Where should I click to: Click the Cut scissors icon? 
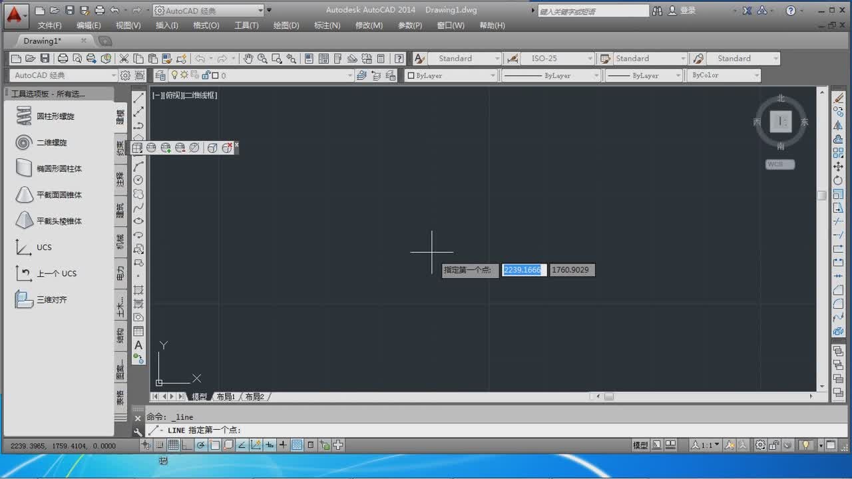point(124,59)
